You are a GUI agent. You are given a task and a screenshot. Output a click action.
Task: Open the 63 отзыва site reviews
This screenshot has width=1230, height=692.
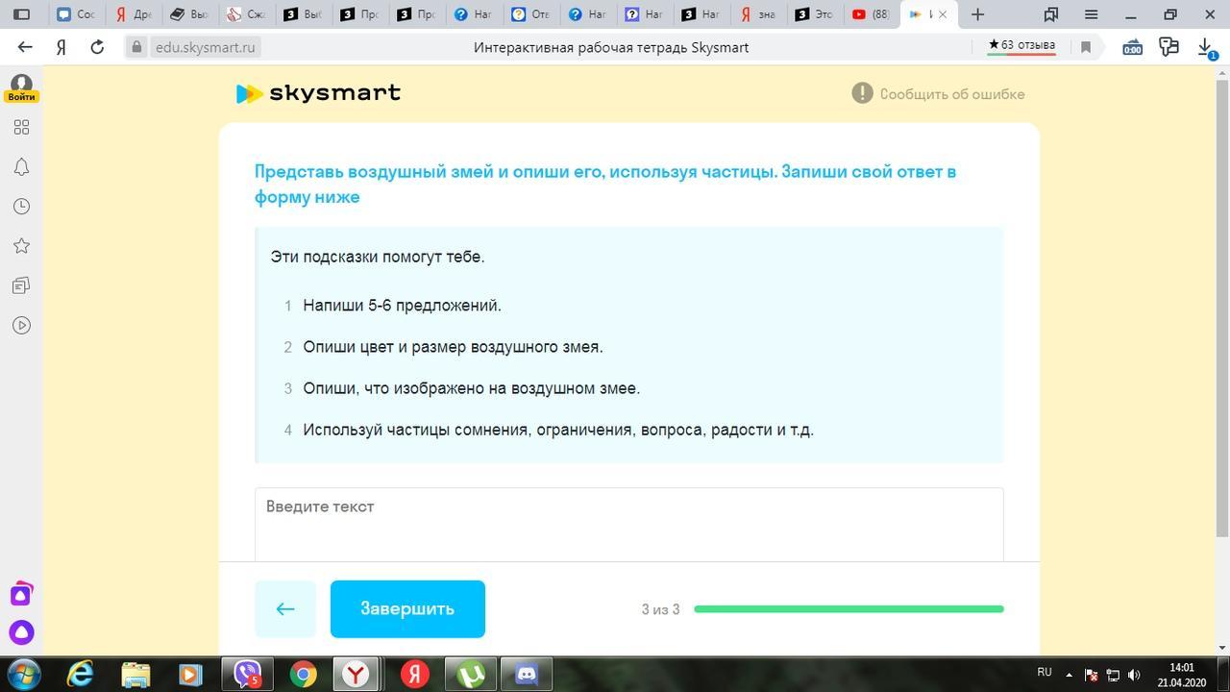[1021, 46]
